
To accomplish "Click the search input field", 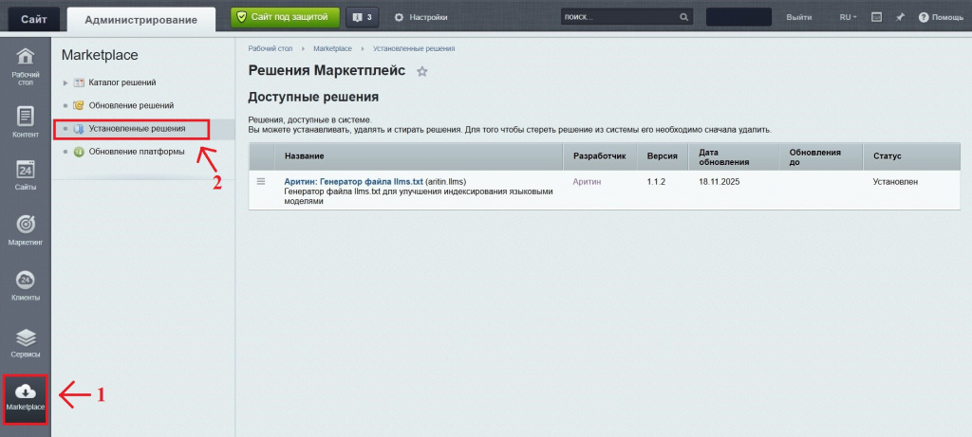I will tap(620, 17).
